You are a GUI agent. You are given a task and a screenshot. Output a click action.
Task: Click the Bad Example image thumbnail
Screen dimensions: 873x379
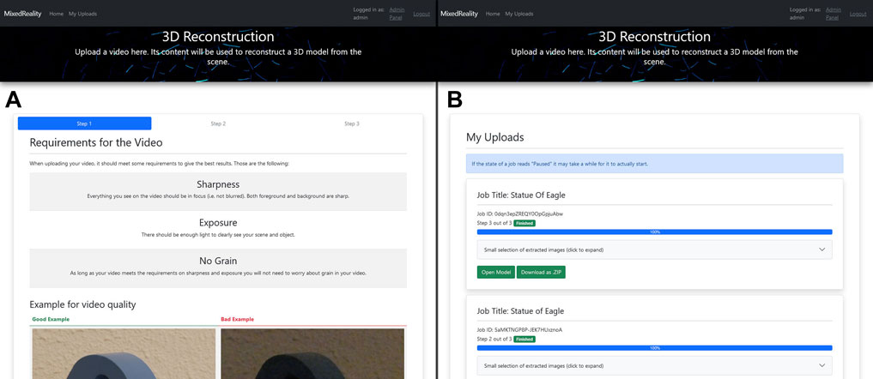pos(312,353)
